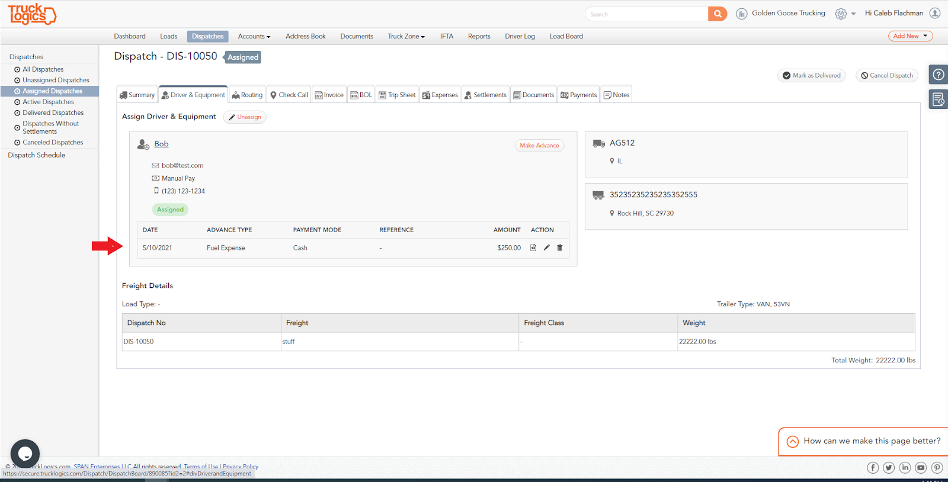
Task: Open Accounts dropdown menu
Action: point(254,36)
